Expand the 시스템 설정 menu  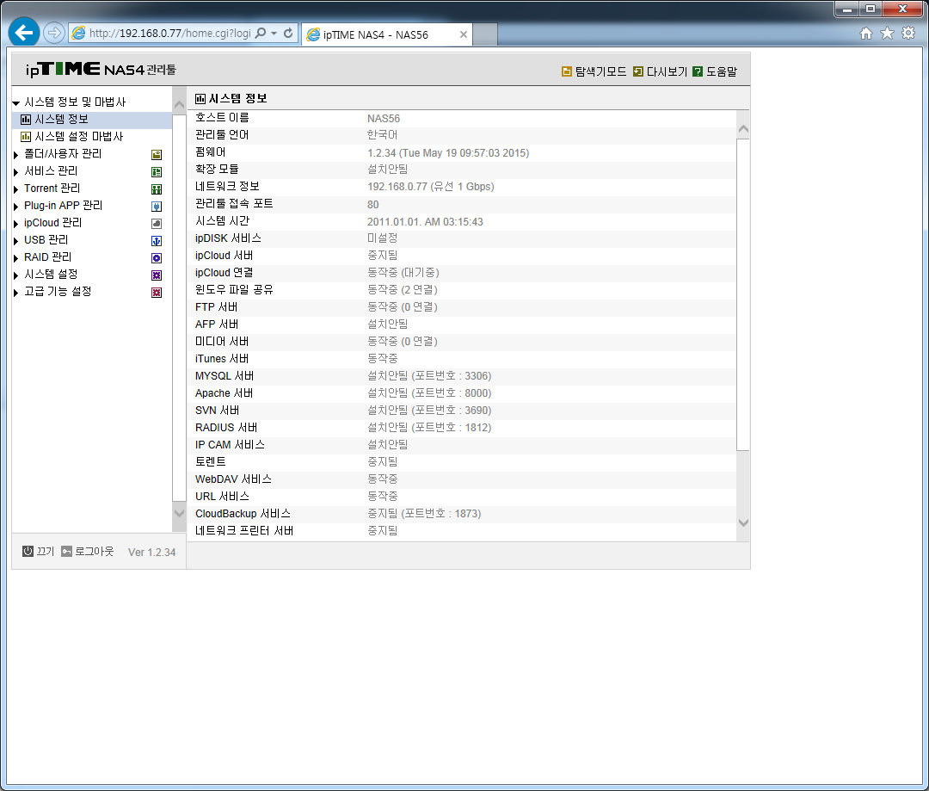(16, 275)
